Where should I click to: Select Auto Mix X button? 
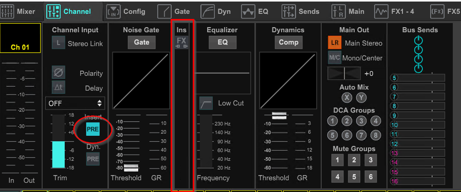click(x=347, y=98)
